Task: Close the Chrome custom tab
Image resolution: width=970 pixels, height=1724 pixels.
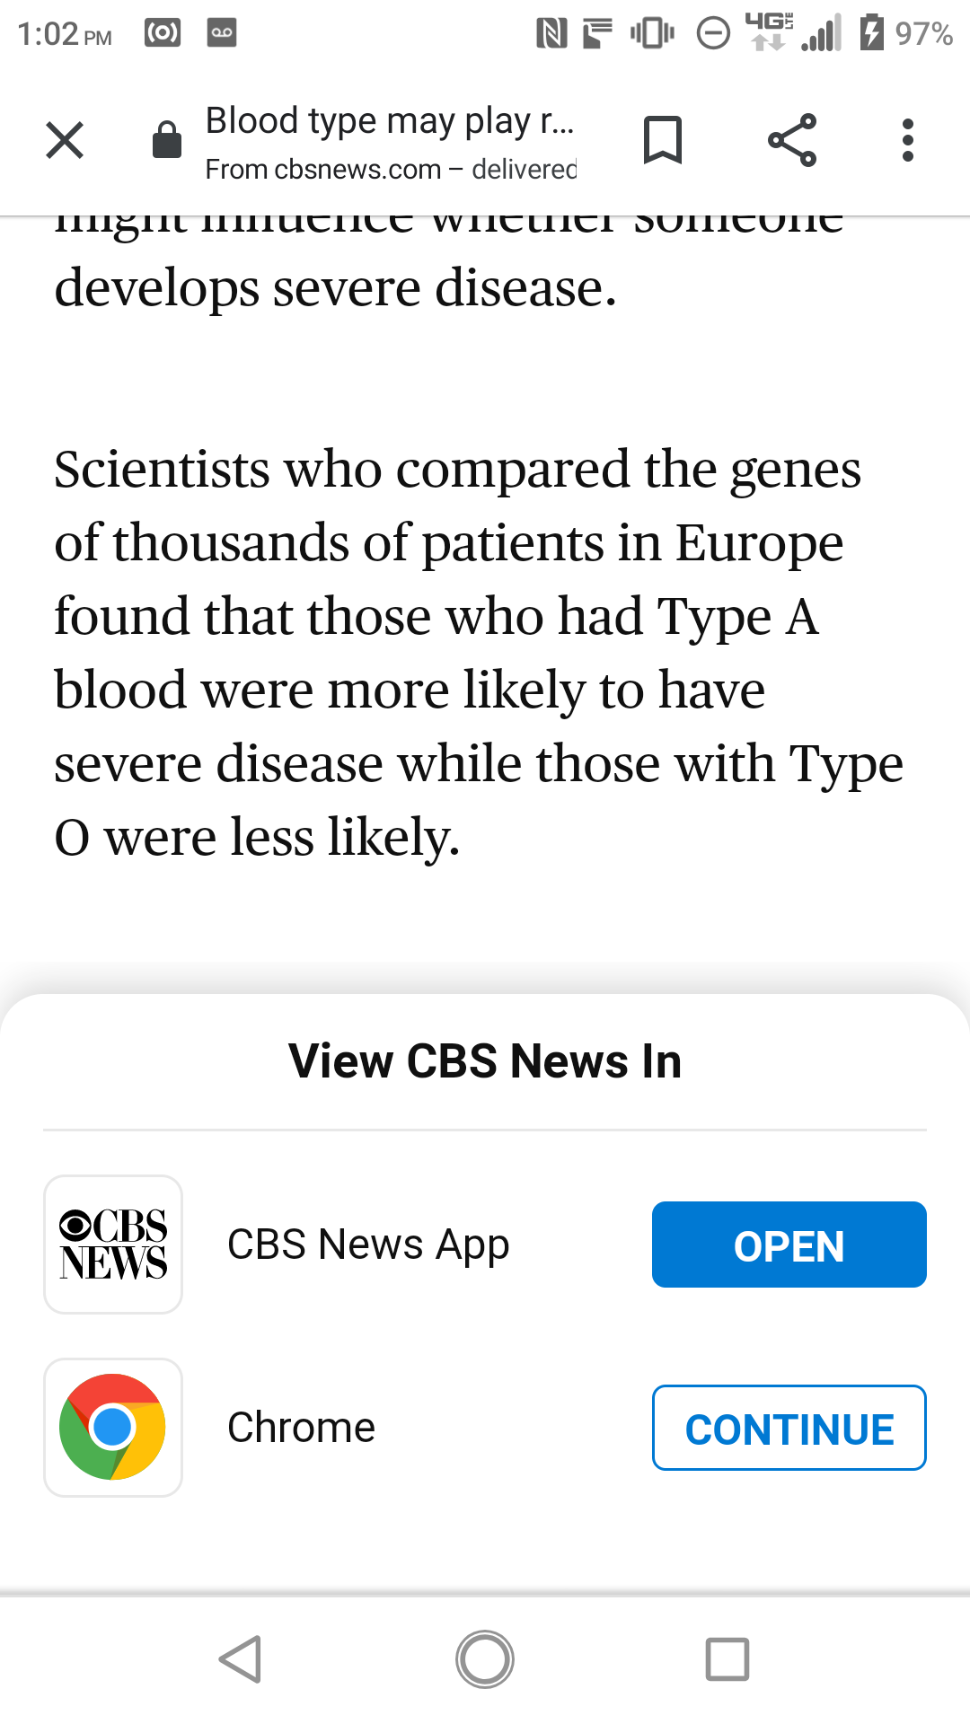Action: [65, 140]
